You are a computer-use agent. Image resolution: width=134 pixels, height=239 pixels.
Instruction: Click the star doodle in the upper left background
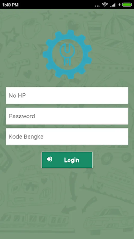point(10,36)
